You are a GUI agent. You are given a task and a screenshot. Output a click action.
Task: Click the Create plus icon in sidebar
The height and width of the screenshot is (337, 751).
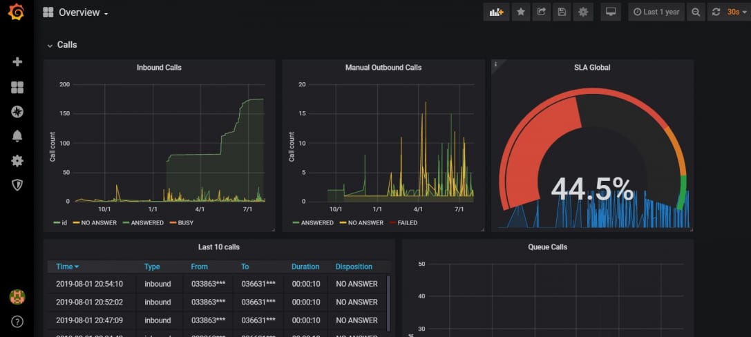click(17, 61)
